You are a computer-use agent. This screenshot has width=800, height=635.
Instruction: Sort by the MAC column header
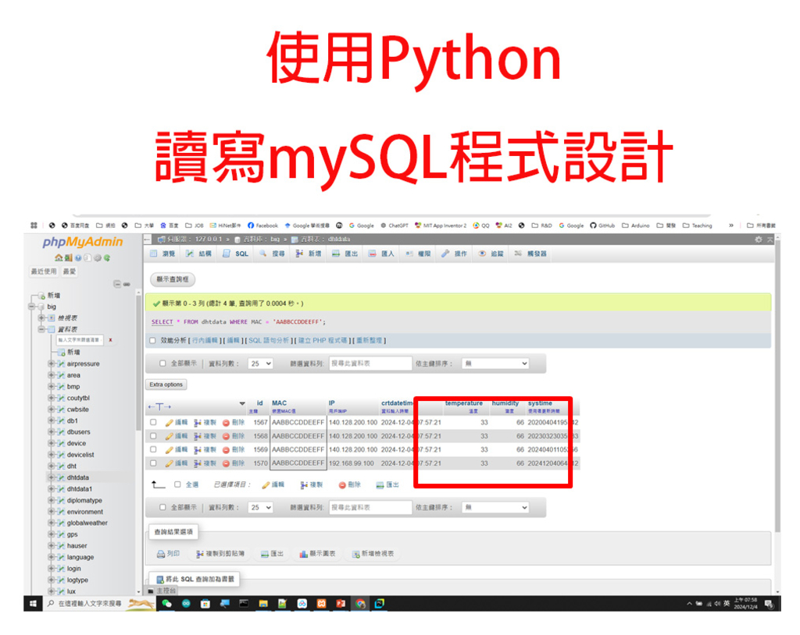click(279, 403)
